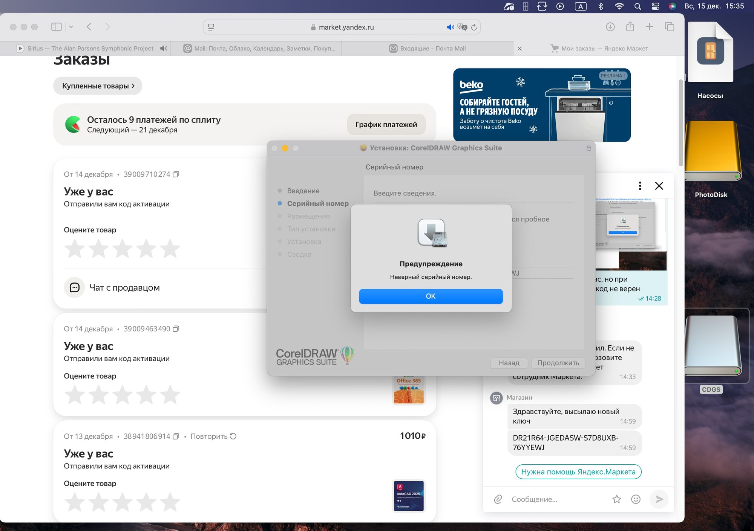Open Wi-Fi menu in menu bar
754x531 pixels.
click(619, 6)
